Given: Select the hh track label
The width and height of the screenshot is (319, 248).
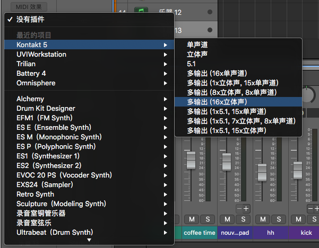Looking at the screenshot, I should 271,233.
